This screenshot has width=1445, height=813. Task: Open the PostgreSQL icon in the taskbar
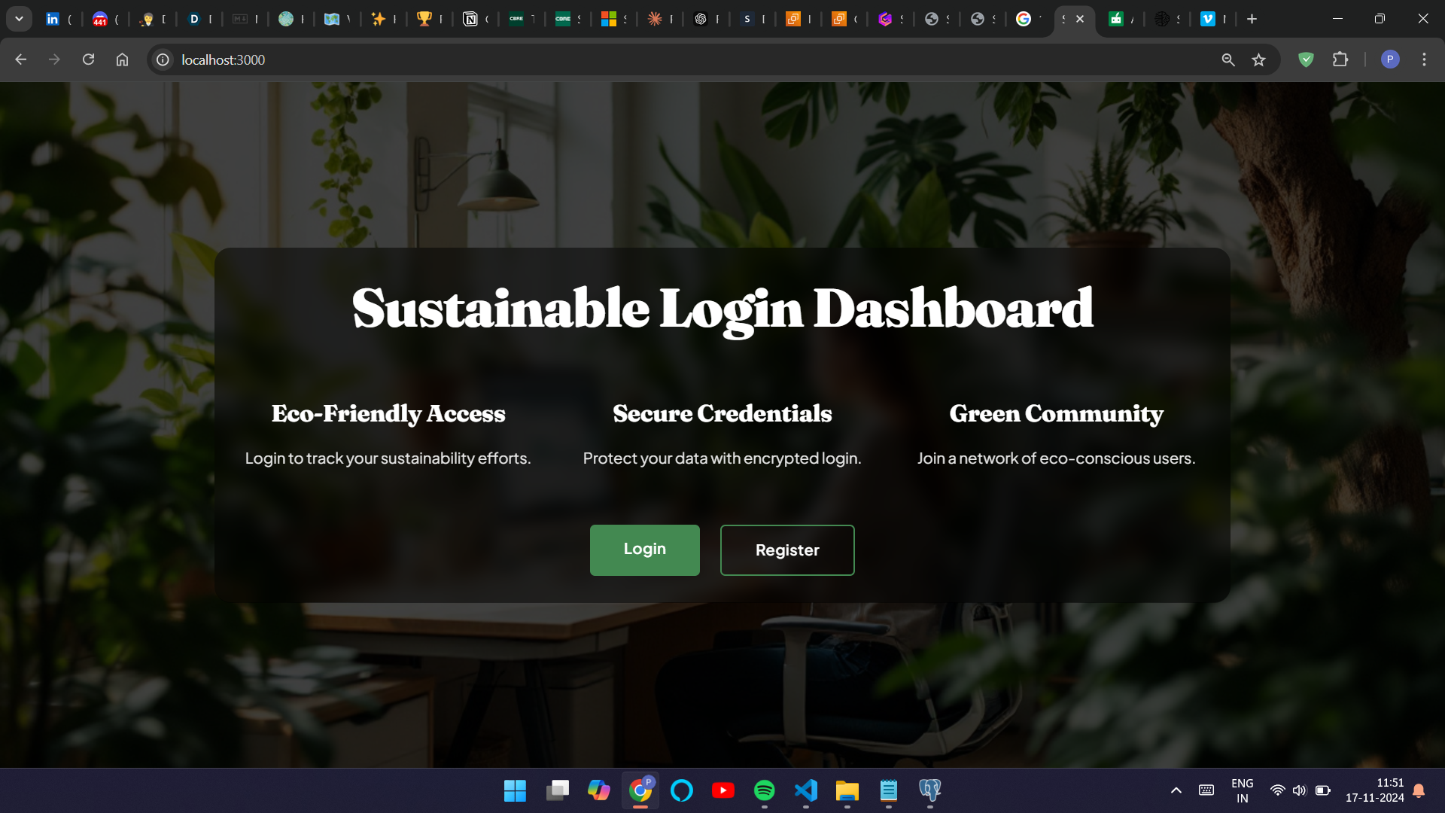[930, 790]
